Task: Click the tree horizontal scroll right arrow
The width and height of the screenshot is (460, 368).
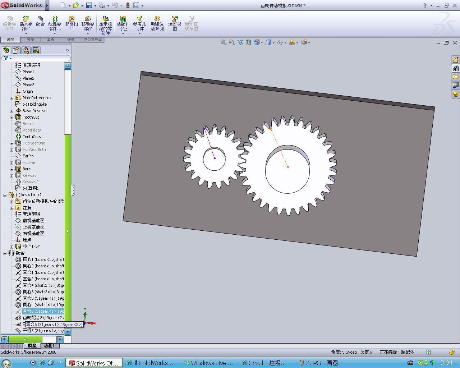Action: (60, 339)
